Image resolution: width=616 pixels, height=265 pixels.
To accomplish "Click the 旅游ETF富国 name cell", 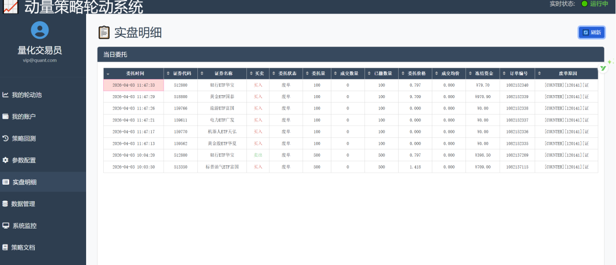I will click(x=222, y=108).
